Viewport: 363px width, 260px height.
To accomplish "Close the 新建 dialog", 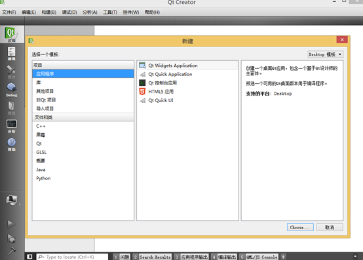I will 342,39.
